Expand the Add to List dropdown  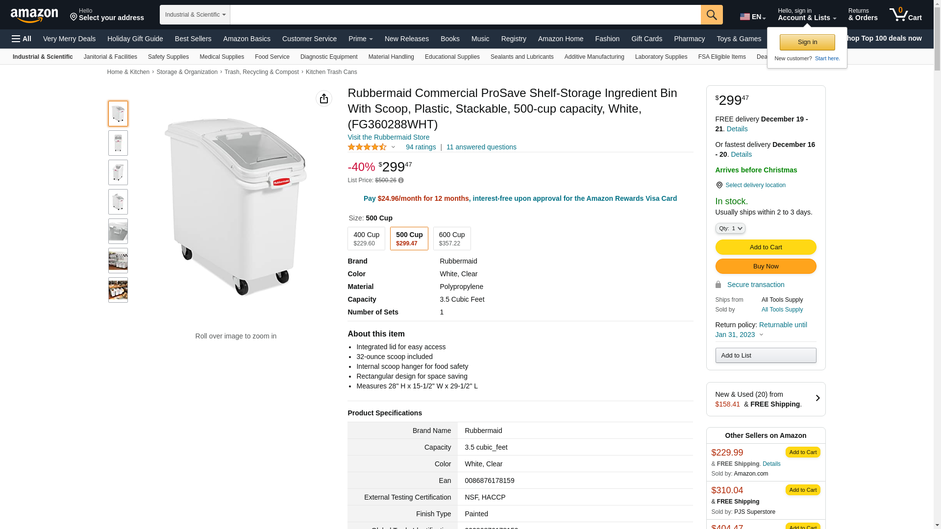tap(766, 355)
